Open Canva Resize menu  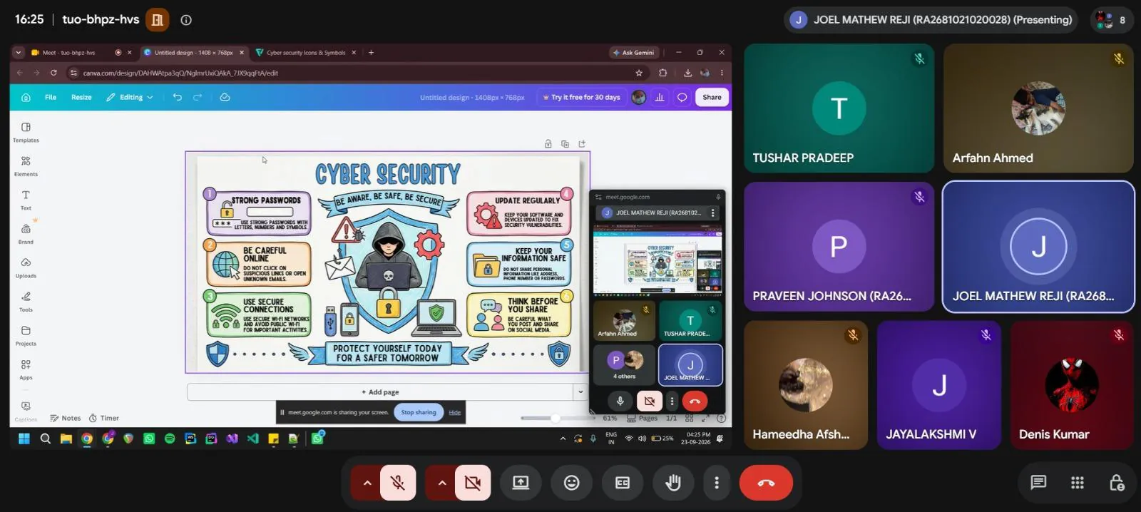pos(81,97)
